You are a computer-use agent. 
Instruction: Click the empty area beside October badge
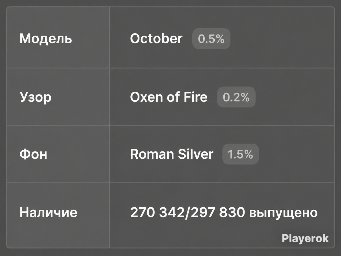pos(281,39)
